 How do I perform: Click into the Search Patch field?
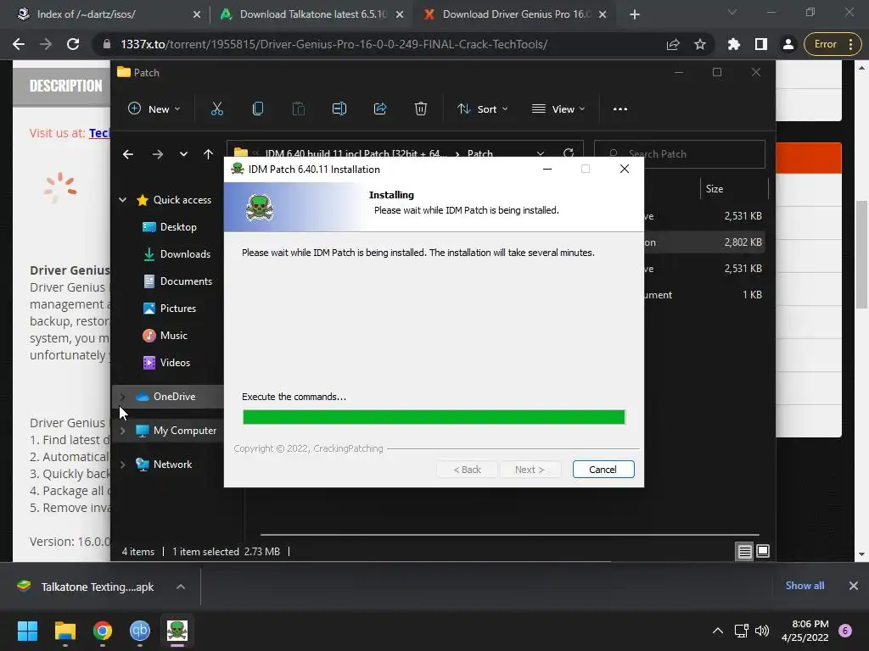(680, 154)
